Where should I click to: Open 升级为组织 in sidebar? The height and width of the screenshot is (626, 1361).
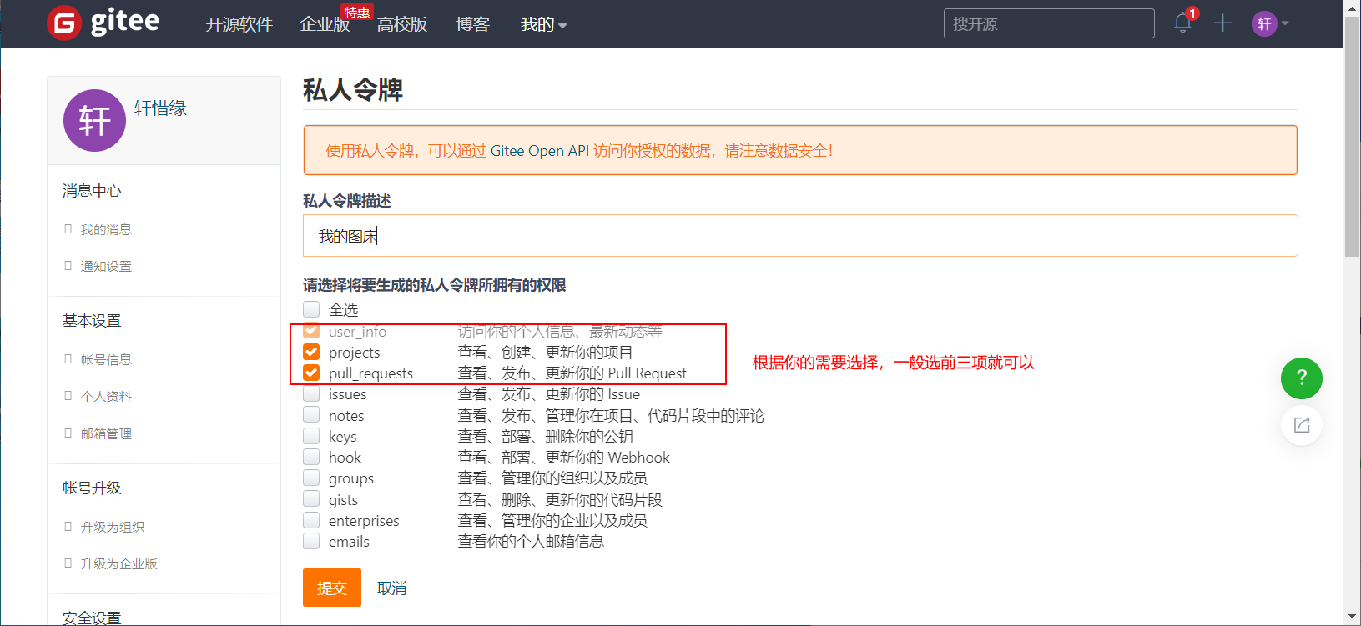pos(113,527)
